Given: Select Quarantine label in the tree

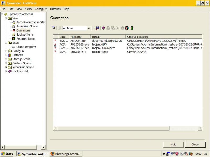Looking at the screenshot, I should (x=23, y=30).
